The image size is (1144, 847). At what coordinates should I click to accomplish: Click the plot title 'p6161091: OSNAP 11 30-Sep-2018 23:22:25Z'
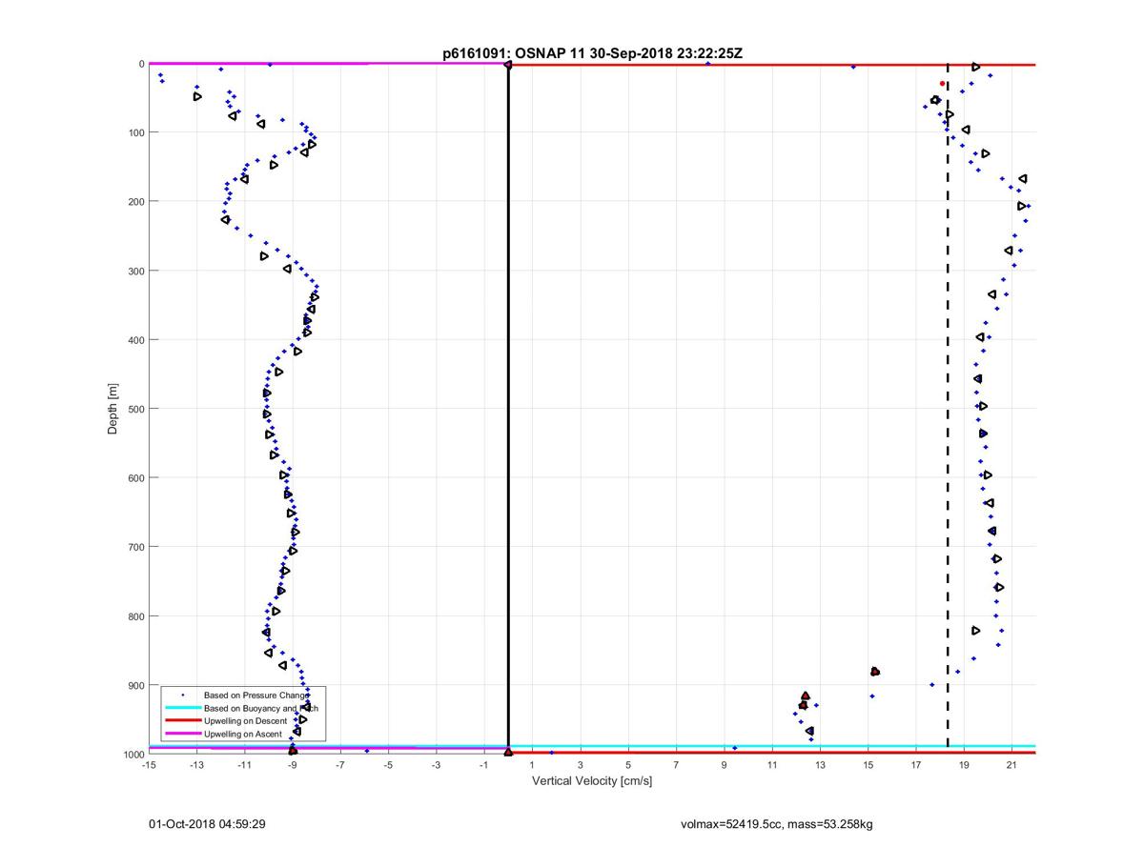592,54
